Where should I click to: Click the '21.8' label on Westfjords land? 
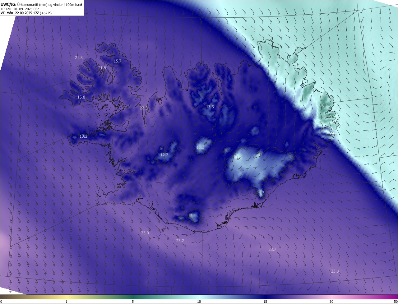point(102,68)
